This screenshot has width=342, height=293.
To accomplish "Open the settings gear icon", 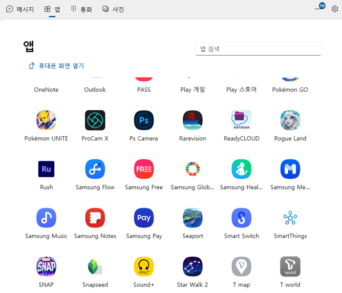I will click(x=335, y=9).
